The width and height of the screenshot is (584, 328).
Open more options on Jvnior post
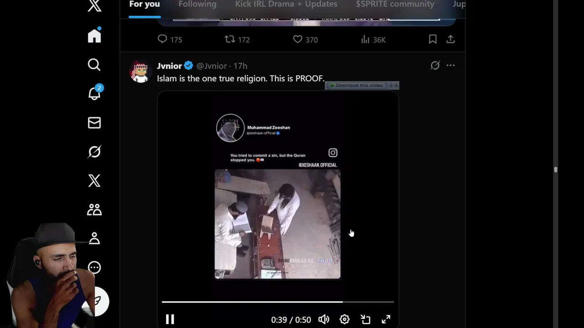click(x=450, y=66)
